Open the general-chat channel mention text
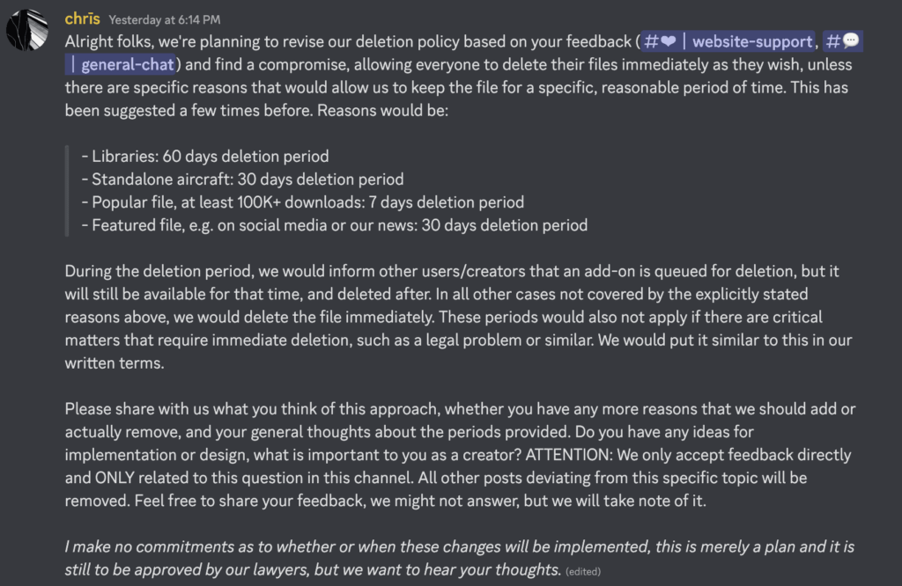Screen dimensions: 902x586 [127, 64]
